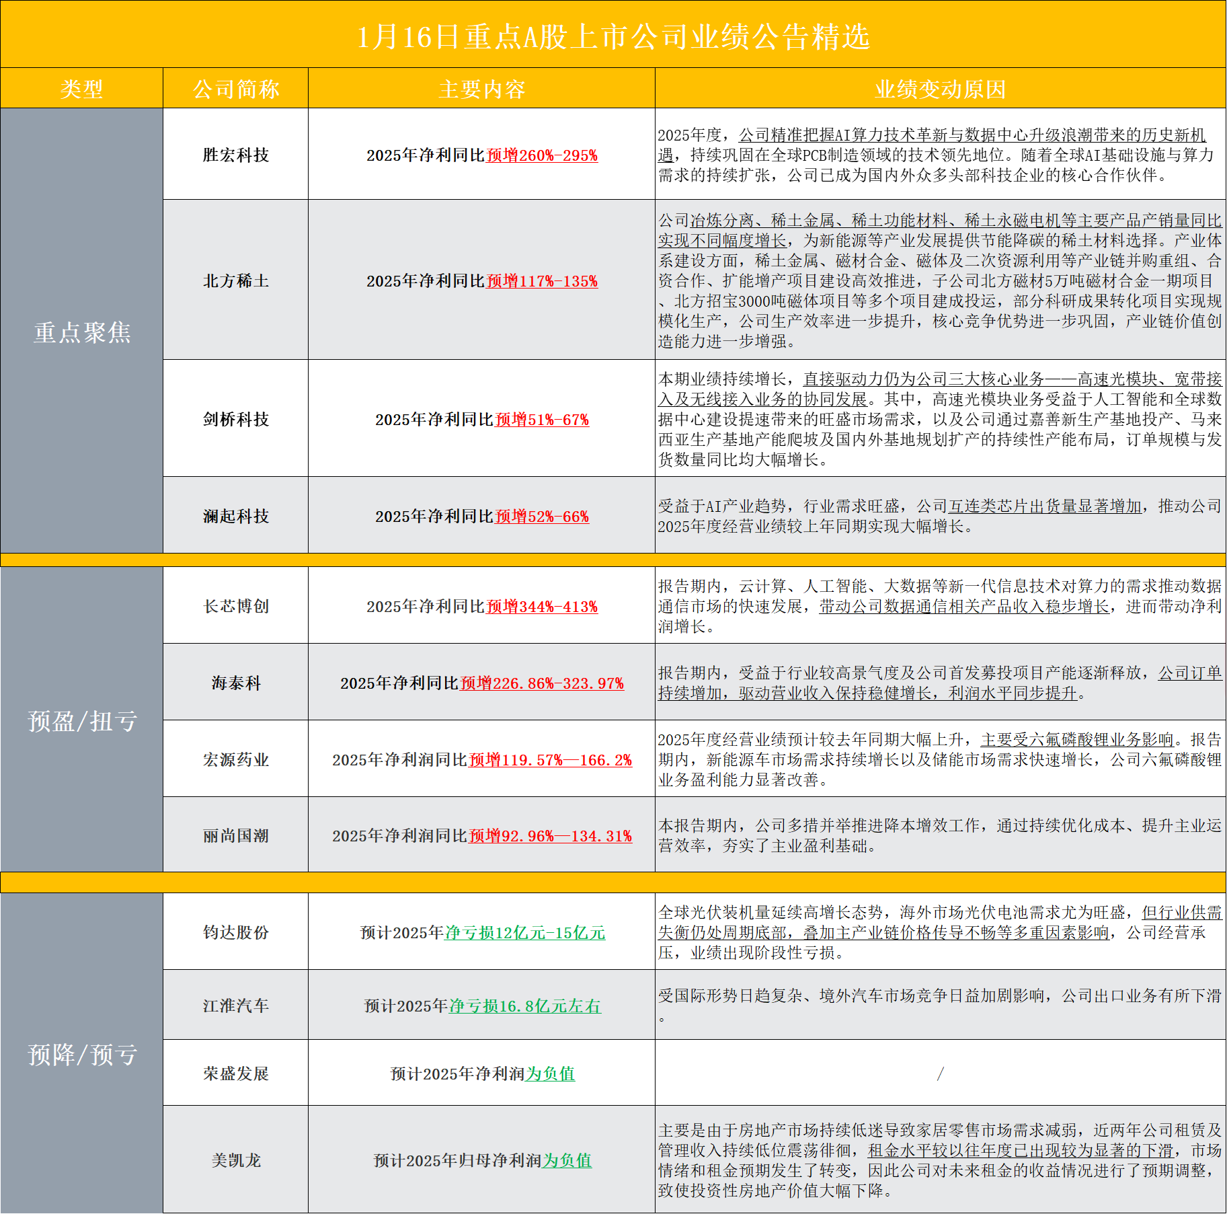Image resolution: width=1227 pixels, height=1214 pixels.
Task: Click the '主要内容' column header
Action: point(481,89)
